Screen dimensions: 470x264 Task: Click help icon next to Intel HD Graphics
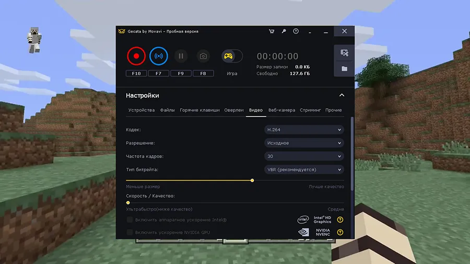[340, 220]
